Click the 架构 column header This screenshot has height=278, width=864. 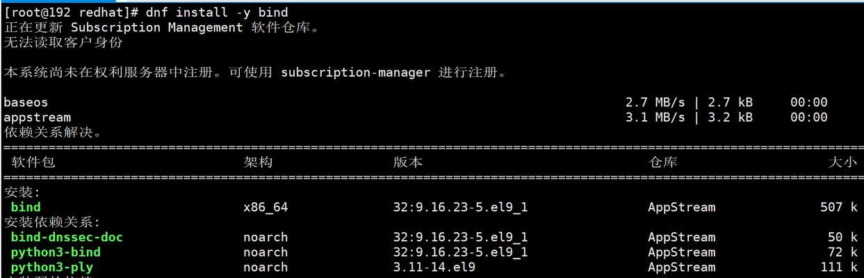pos(258,162)
